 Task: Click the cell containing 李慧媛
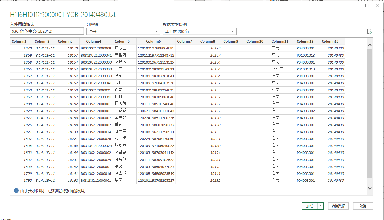coord(125,118)
